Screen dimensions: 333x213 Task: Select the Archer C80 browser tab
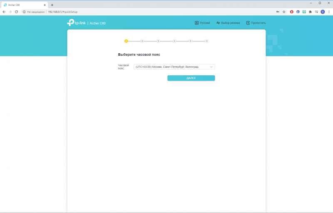pyautogui.click(x=25, y=5)
